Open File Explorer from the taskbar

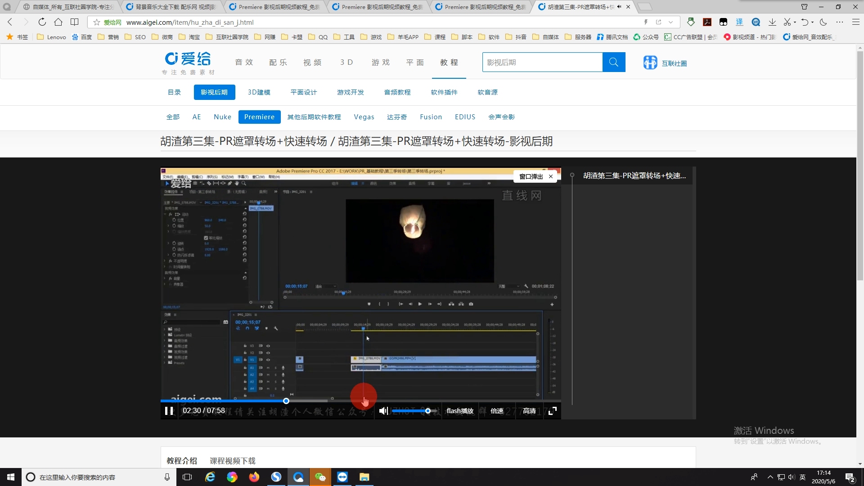[364, 477]
